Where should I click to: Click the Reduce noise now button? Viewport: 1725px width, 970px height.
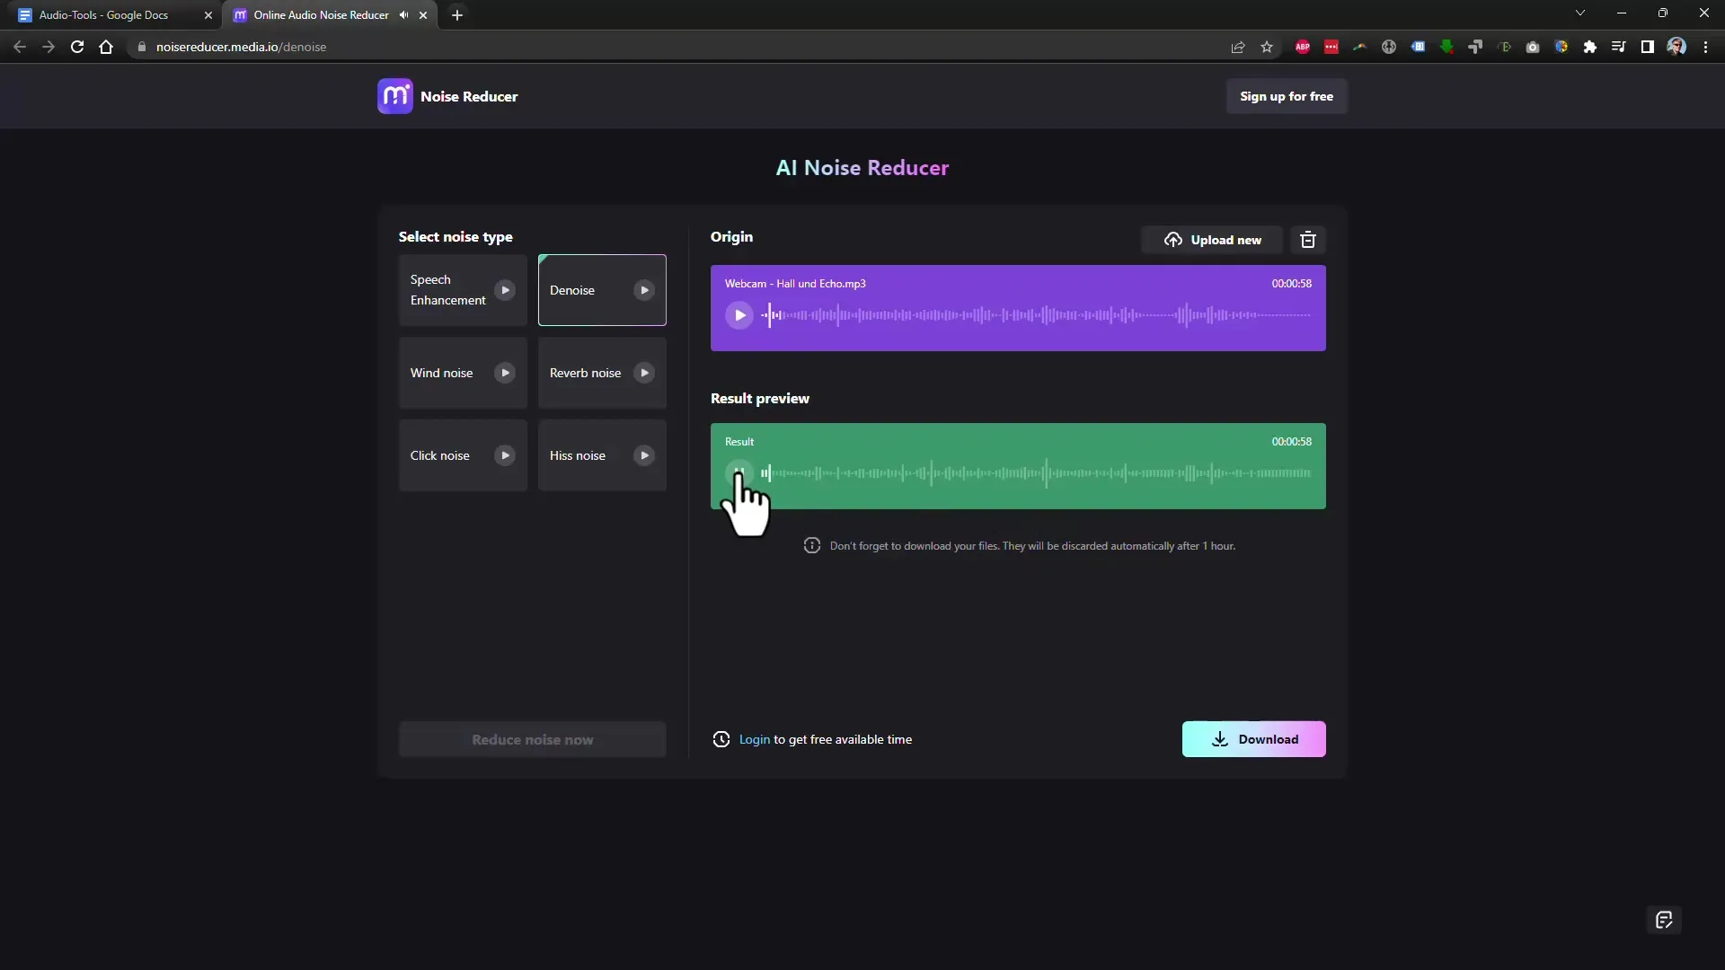(533, 739)
